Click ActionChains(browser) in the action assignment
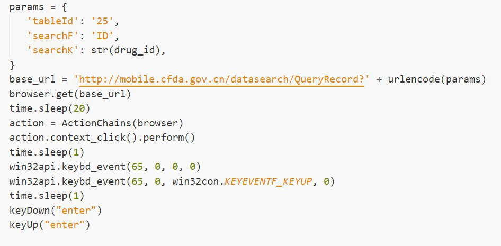 click(122, 123)
